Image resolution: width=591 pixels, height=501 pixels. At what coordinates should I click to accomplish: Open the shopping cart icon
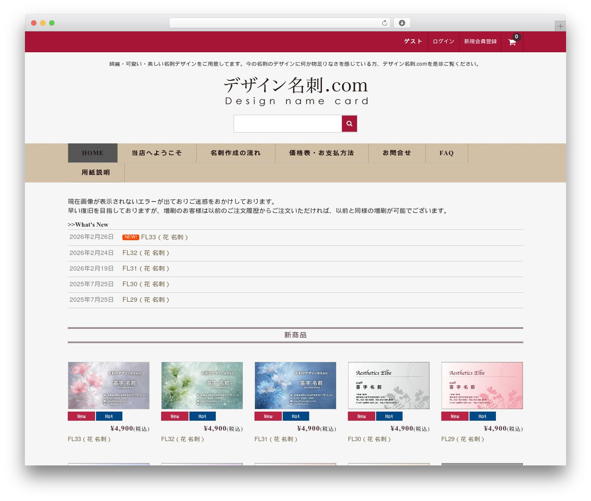512,42
